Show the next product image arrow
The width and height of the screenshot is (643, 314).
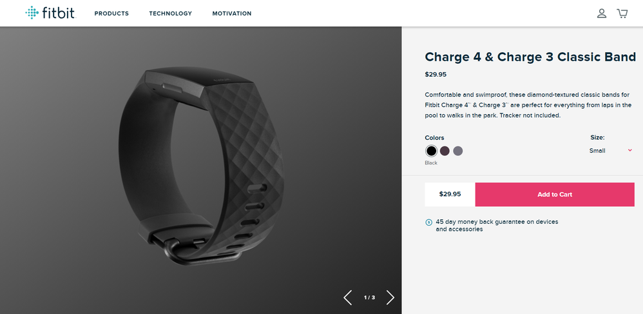coord(390,298)
